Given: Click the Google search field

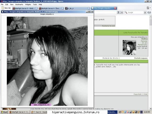Looking at the screenshot, I should (x=136, y=13).
